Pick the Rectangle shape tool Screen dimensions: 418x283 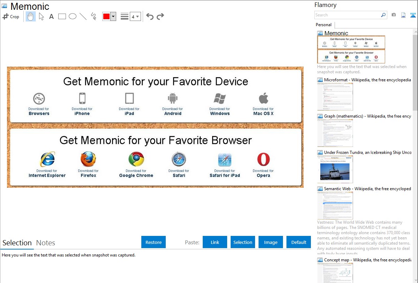[62, 16]
